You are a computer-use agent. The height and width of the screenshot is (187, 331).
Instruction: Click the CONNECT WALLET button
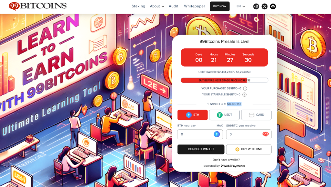click(x=201, y=149)
